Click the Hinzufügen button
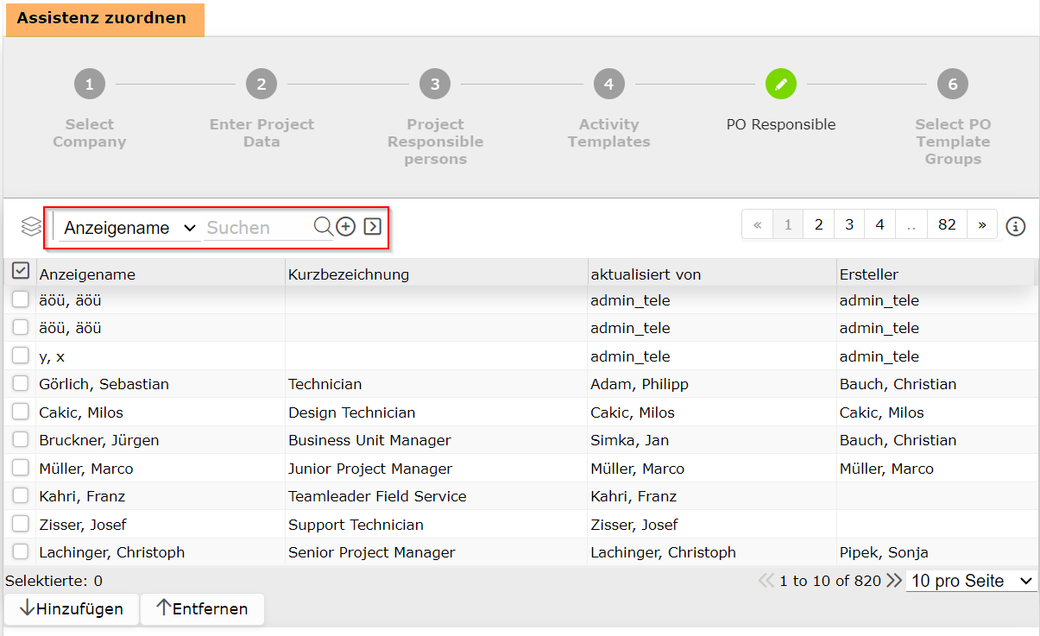 [72, 608]
